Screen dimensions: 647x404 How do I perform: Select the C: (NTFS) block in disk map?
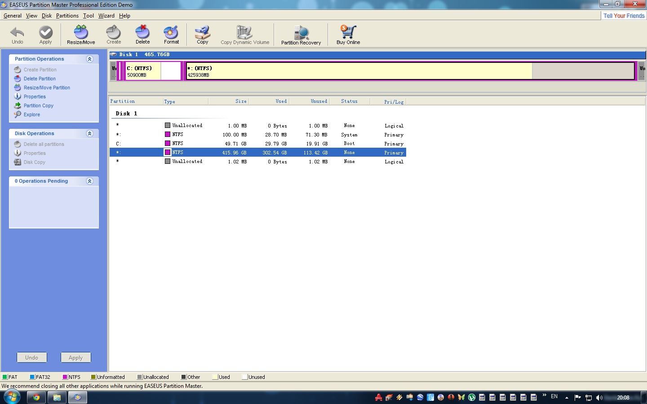[143, 71]
